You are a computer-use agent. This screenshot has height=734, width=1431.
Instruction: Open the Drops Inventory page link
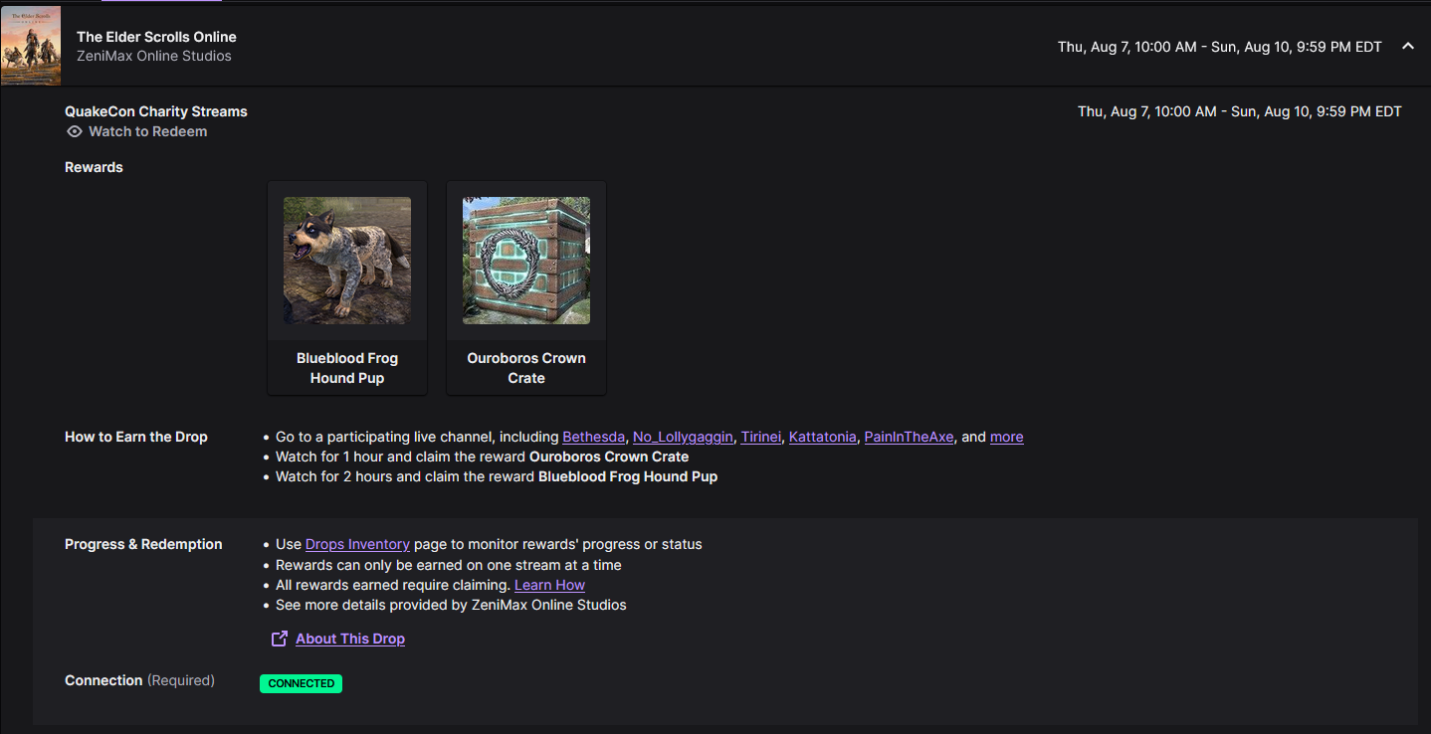pos(357,544)
